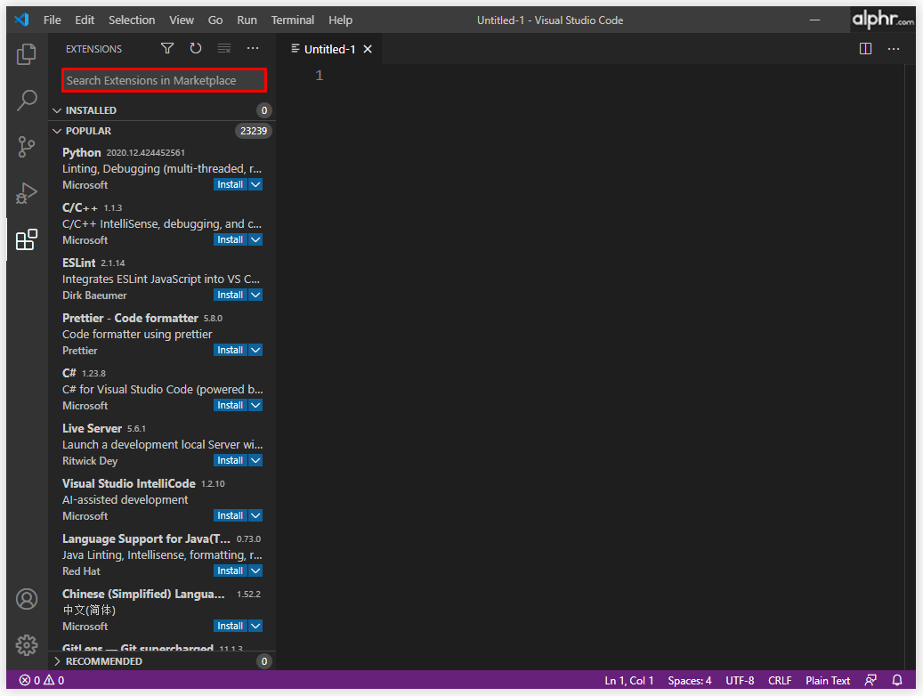
Task: Open the Terminal menu
Action: (x=292, y=20)
